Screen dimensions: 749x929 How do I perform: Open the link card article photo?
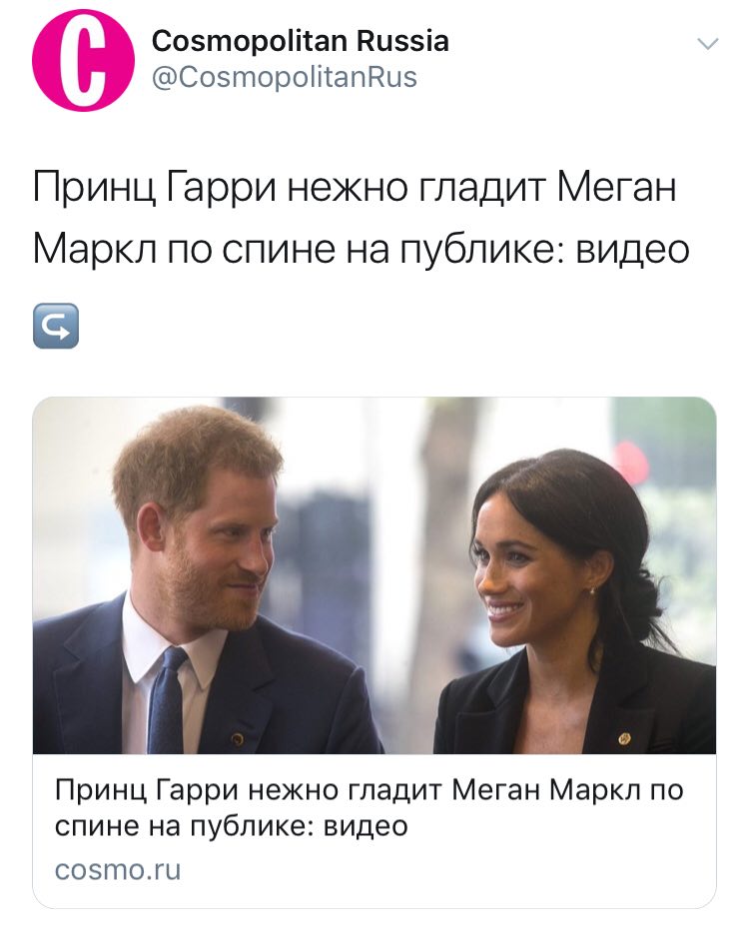374,575
